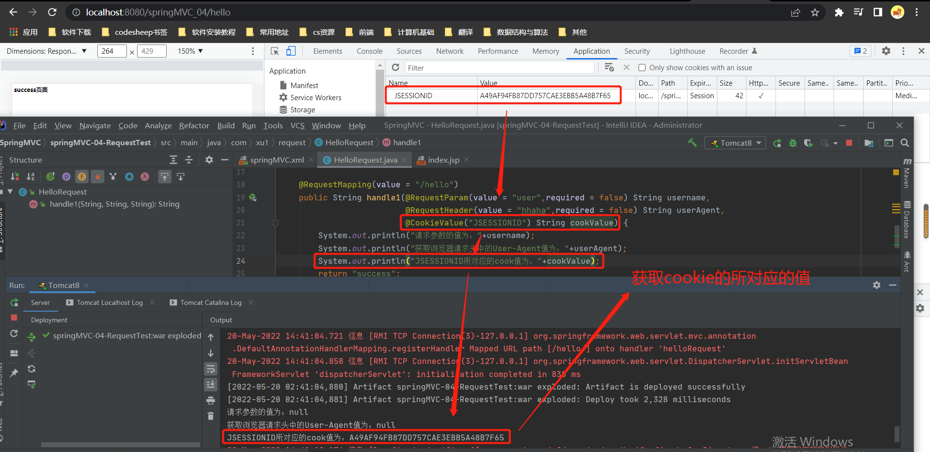This screenshot has width=930, height=452.
Task: Open the 150% zoom dropdown
Action: coord(190,51)
